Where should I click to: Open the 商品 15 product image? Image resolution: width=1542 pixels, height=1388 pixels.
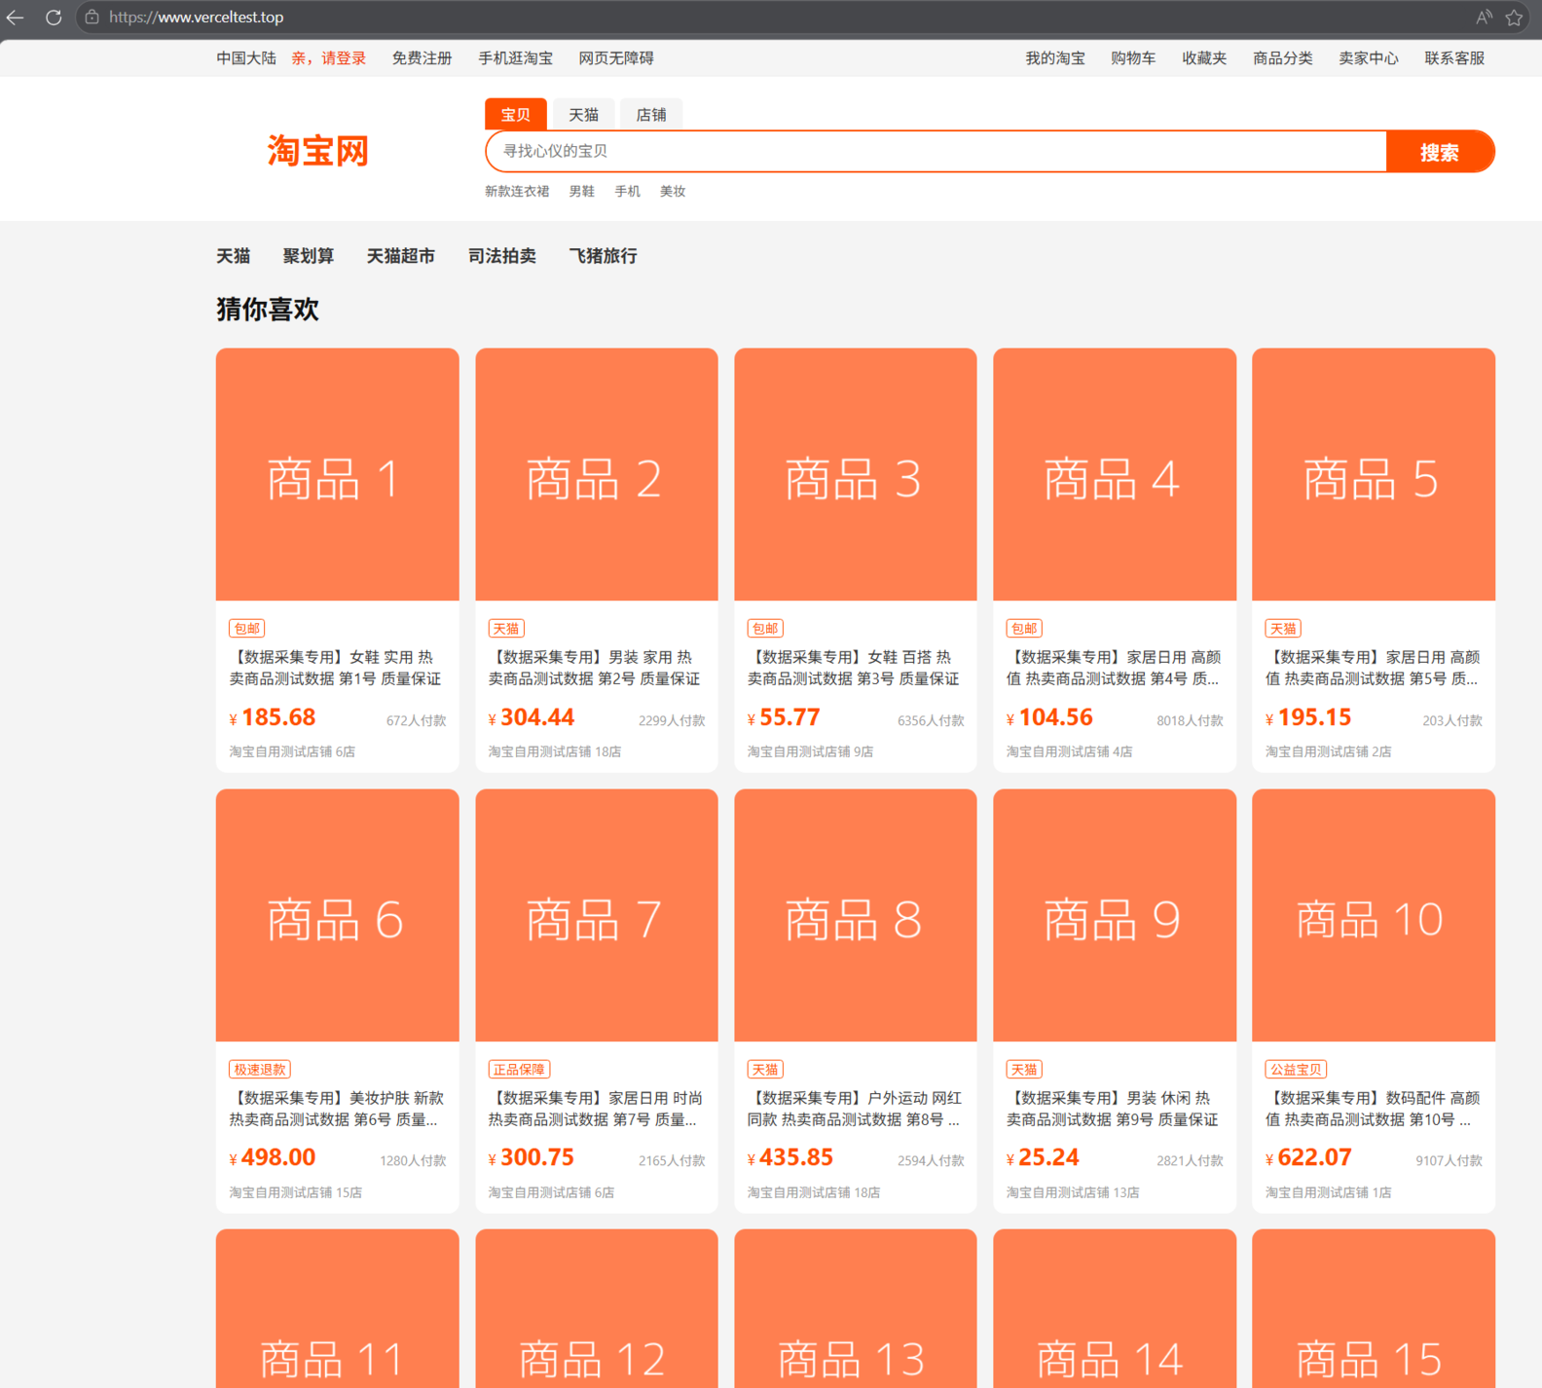1374,1308
